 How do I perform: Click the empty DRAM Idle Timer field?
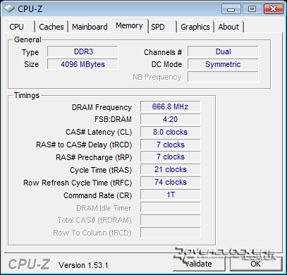171,207
